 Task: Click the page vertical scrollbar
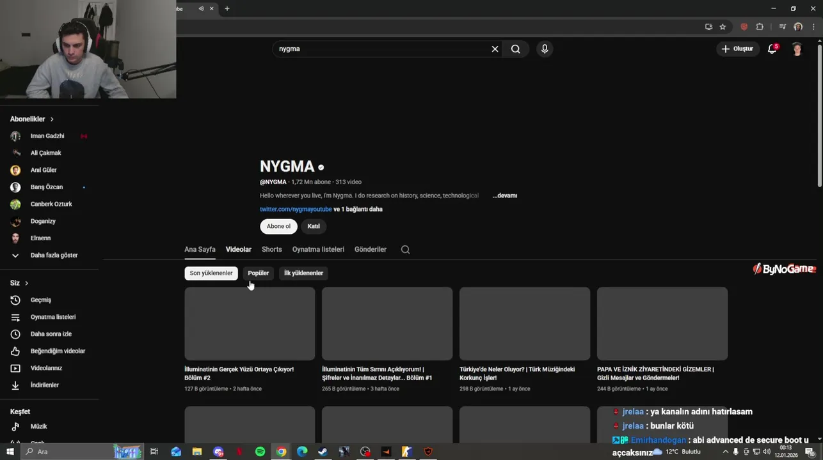tap(820, 115)
